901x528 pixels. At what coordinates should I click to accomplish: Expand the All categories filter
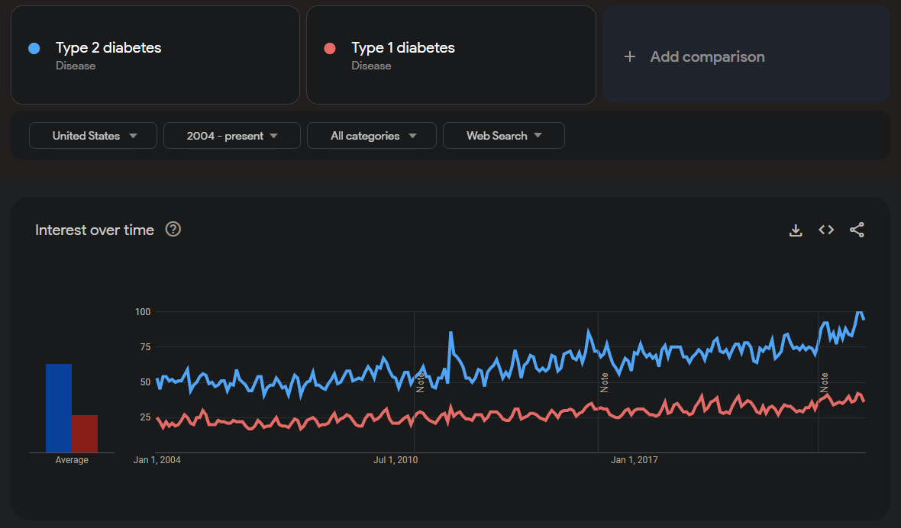click(x=372, y=136)
